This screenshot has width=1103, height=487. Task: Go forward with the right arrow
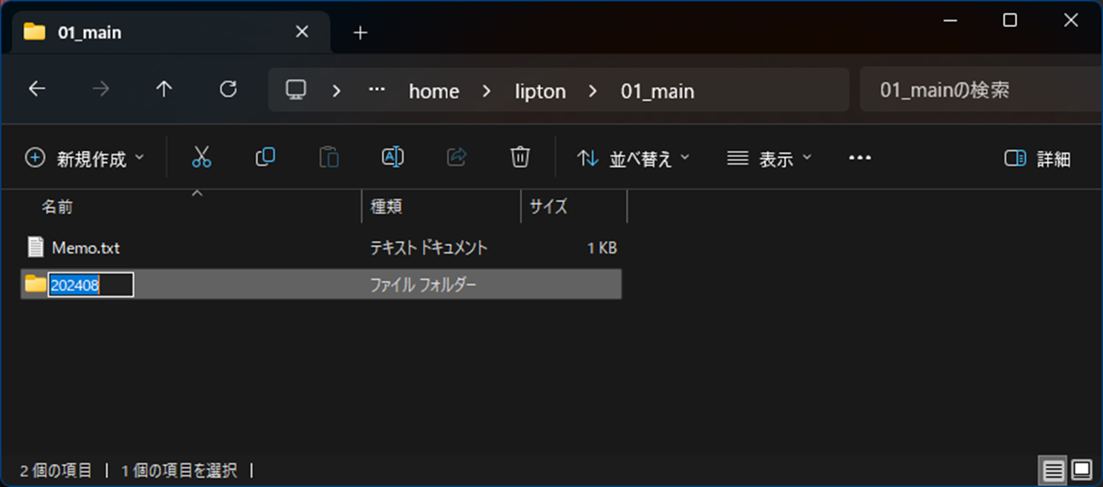[100, 89]
